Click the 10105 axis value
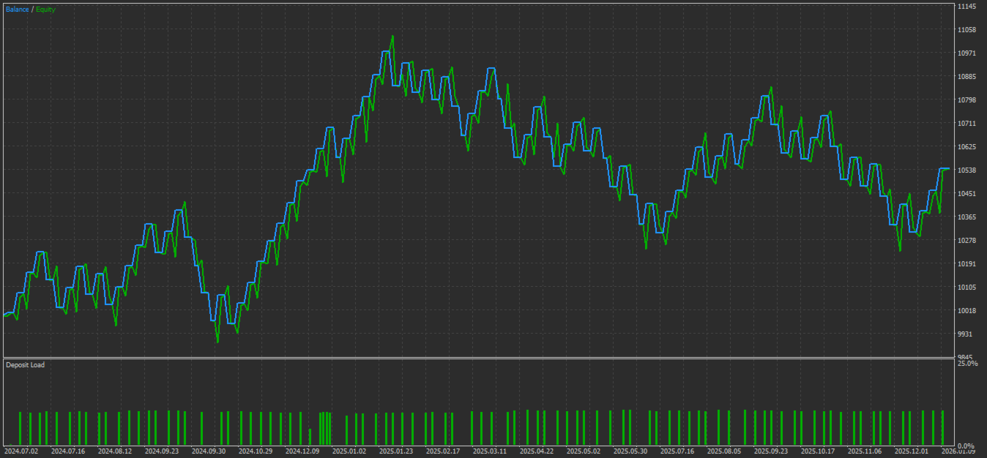Screen dimensions: 987x458 [x=966, y=288]
